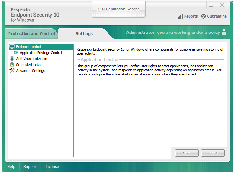
Task: Click the Reports bar chart icon
Action: click(180, 16)
